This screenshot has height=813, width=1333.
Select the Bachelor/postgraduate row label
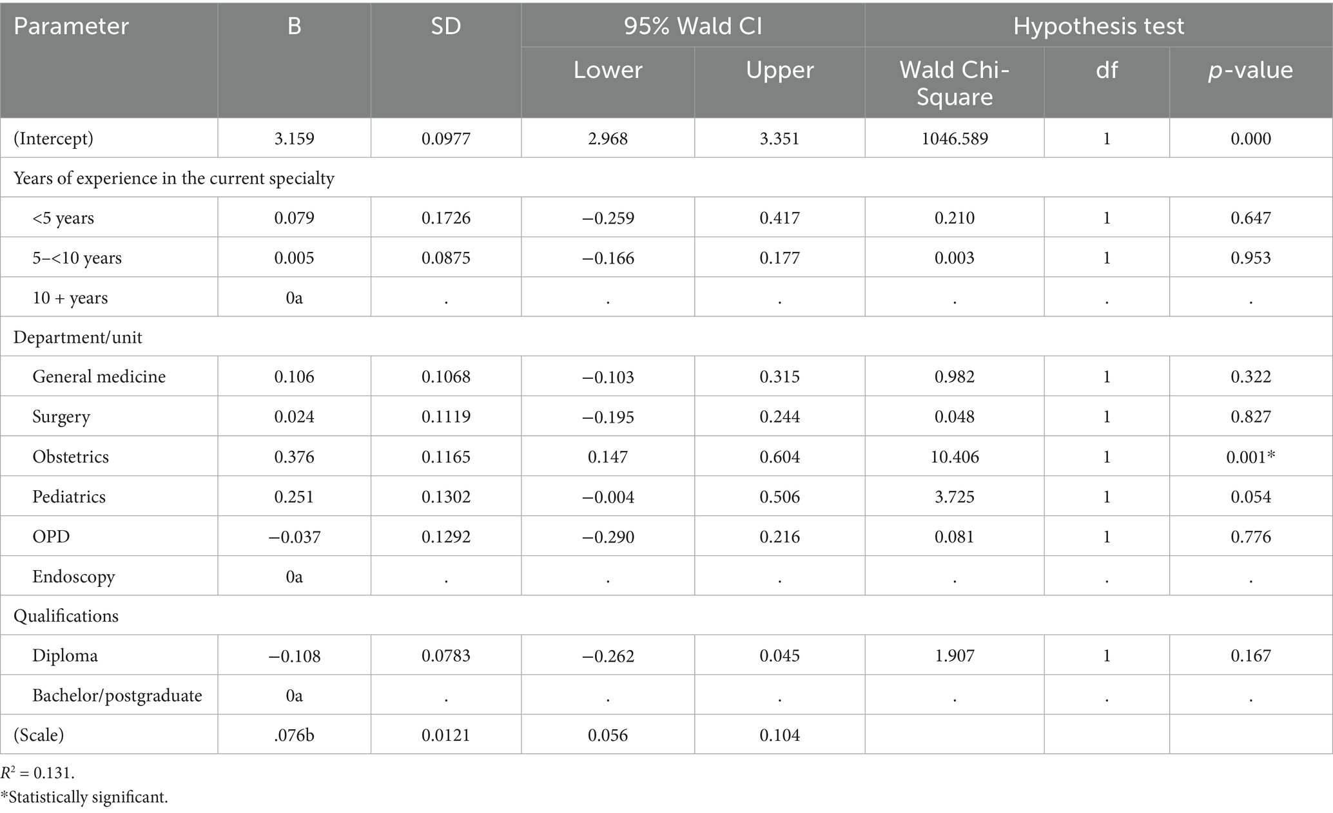click(117, 696)
